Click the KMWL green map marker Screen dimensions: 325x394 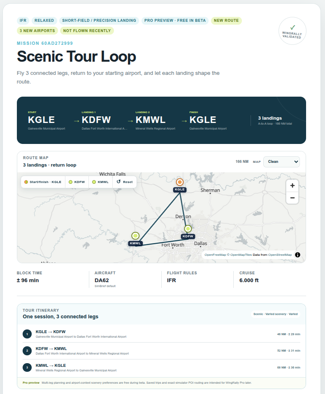(135, 236)
